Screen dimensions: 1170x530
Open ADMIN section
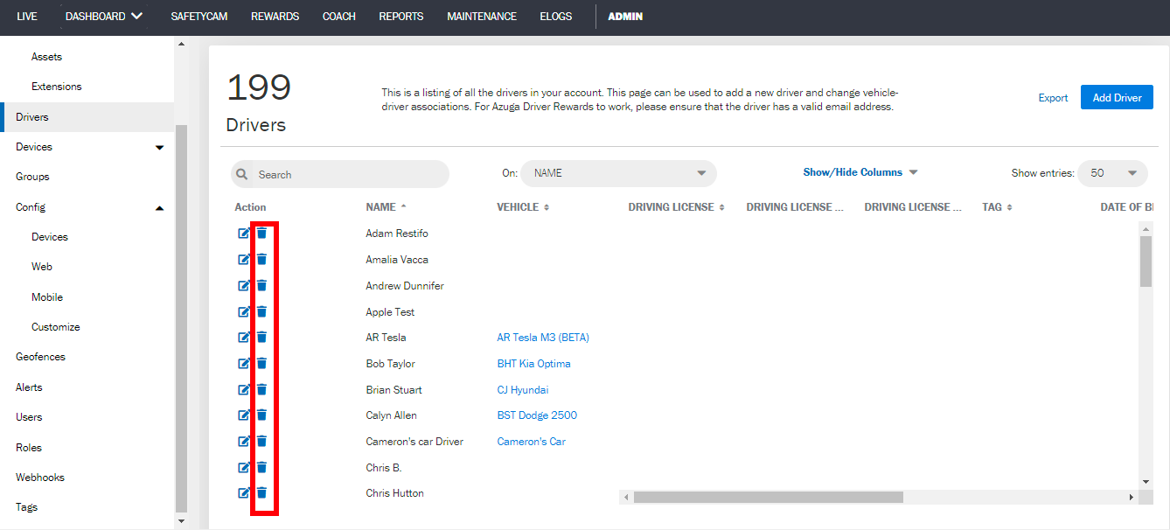point(625,17)
